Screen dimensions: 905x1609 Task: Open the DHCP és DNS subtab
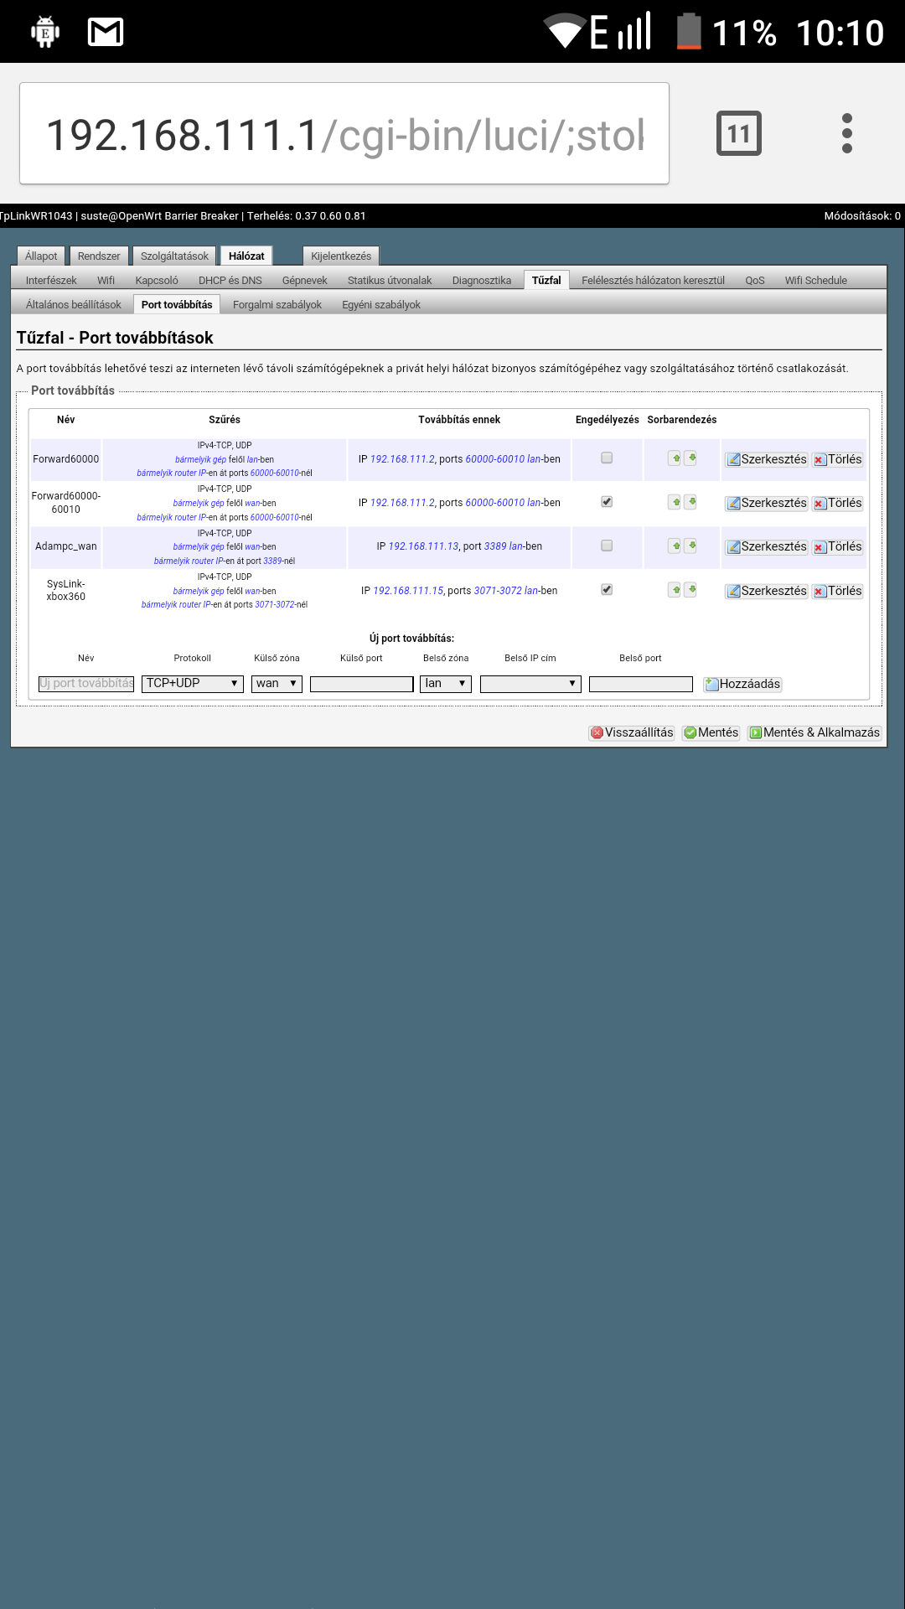point(230,280)
